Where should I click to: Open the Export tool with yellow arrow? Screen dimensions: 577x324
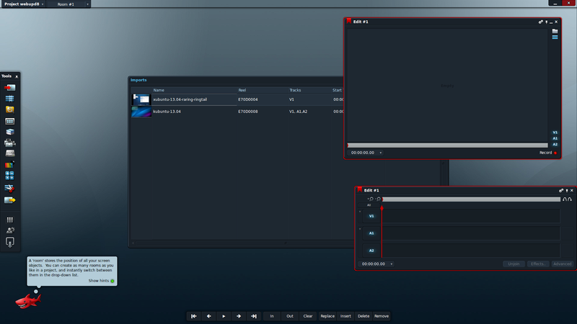point(9,200)
